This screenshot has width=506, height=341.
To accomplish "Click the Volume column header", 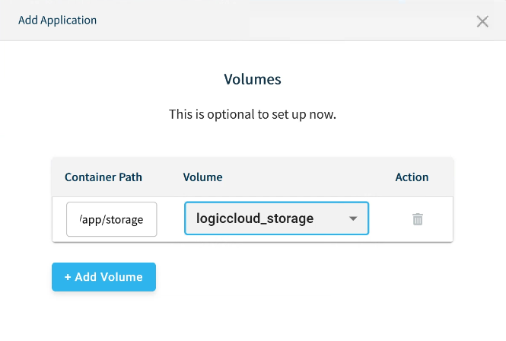I will [202, 177].
